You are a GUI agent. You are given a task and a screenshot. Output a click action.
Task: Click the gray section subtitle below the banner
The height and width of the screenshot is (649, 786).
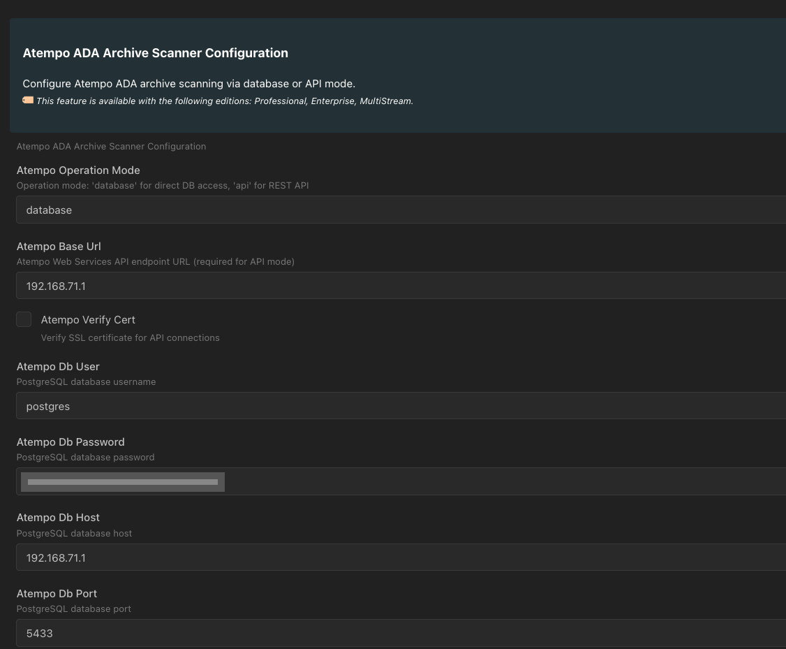tap(111, 147)
